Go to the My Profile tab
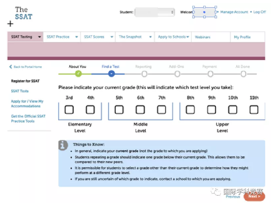This screenshot has width=271, height=208. (x=242, y=37)
